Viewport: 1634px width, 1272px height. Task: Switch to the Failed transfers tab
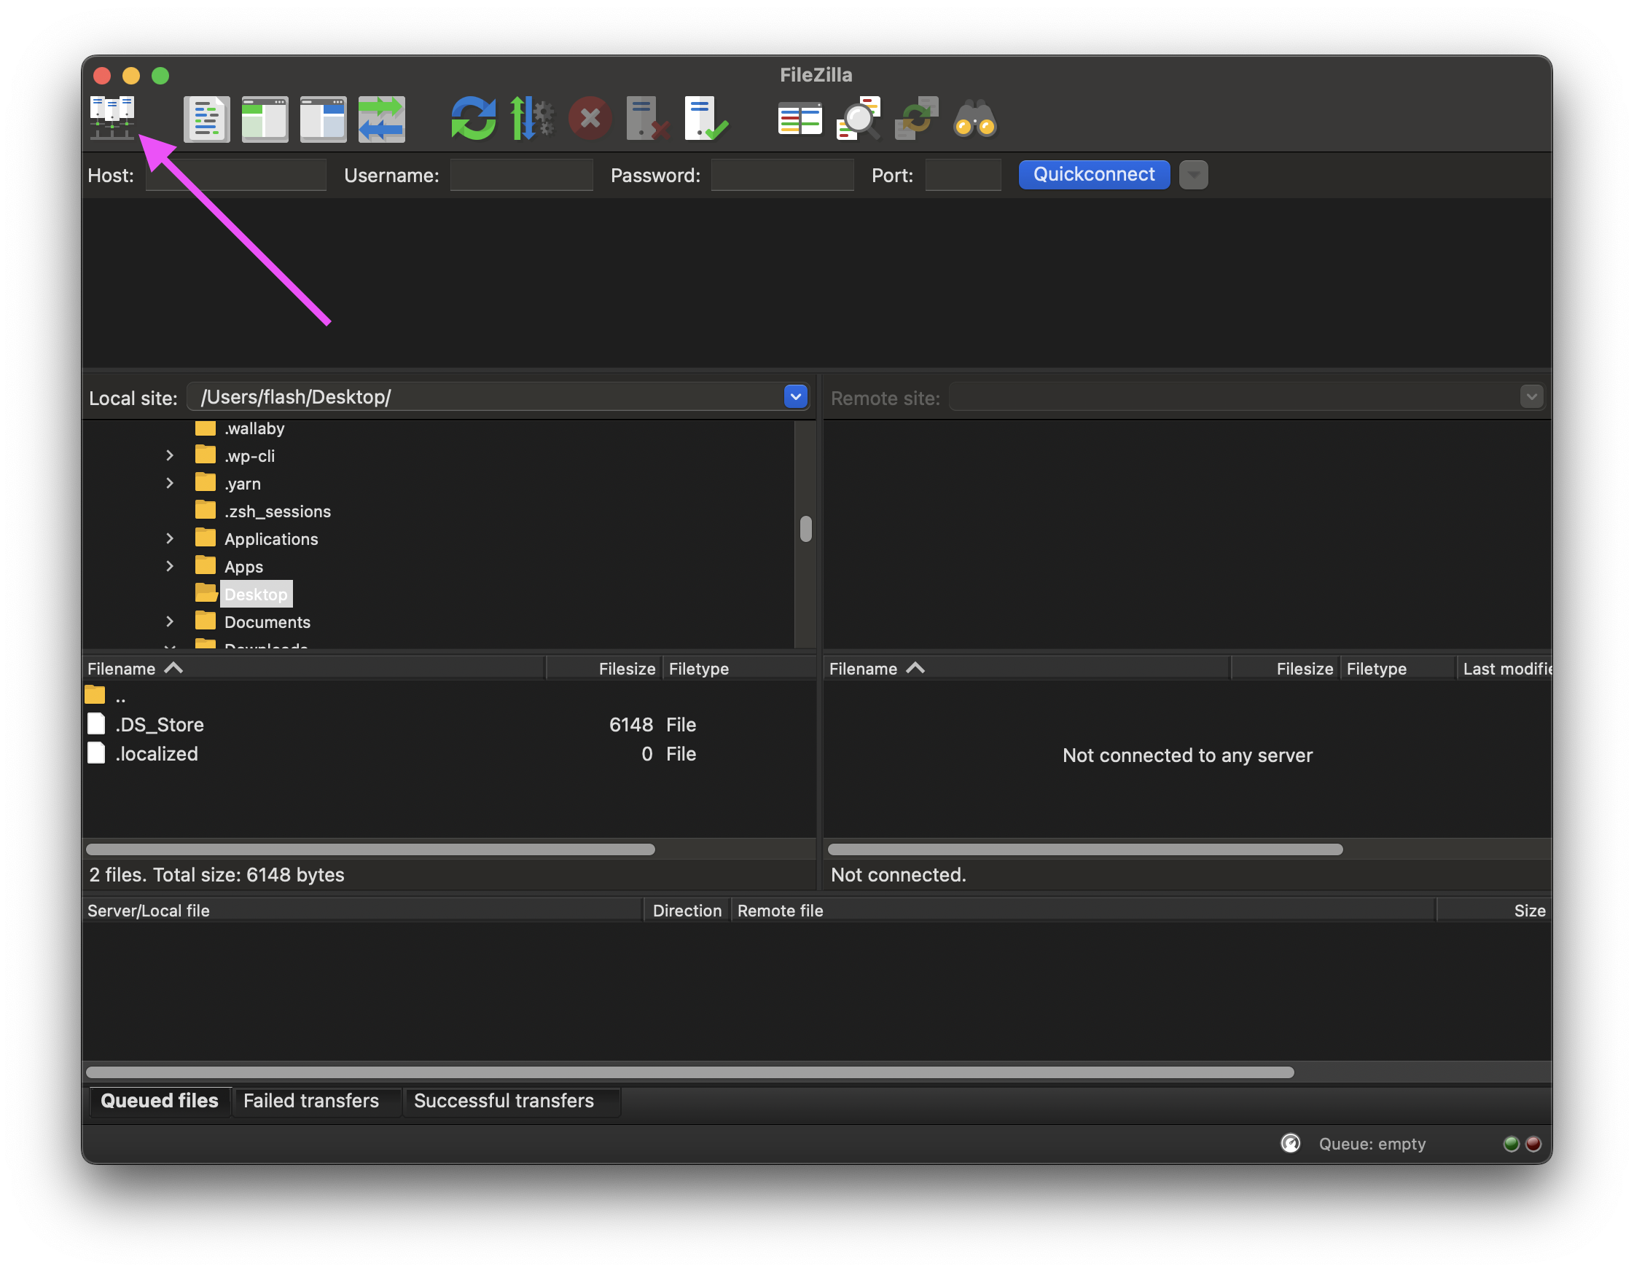pyautogui.click(x=311, y=1101)
